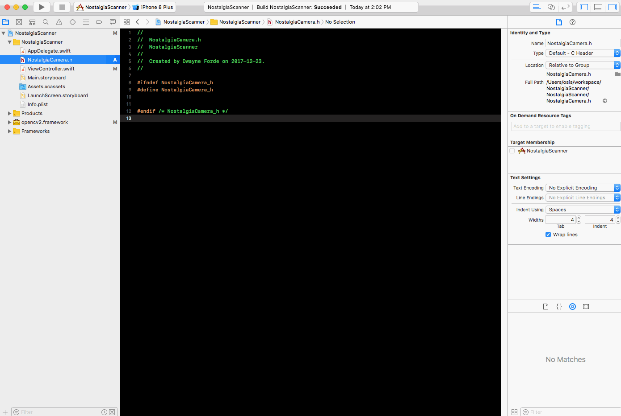Open the related items grid menu
Viewport: 621px width, 416px height.
point(126,22)
